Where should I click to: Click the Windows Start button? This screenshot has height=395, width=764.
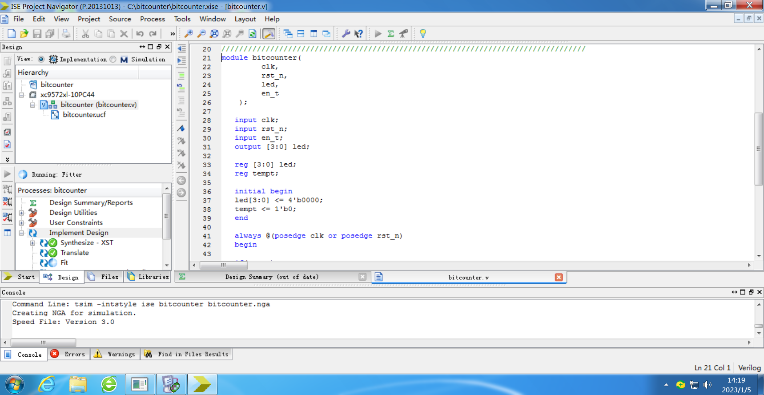15,384
